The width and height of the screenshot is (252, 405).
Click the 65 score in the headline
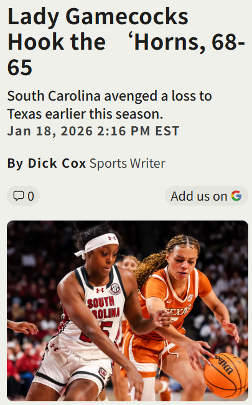click(x=20, y=67)
